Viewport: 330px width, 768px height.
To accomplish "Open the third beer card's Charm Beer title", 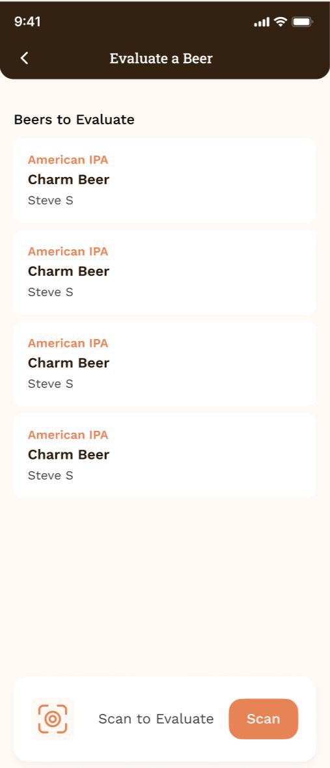I will pos(68,363).
